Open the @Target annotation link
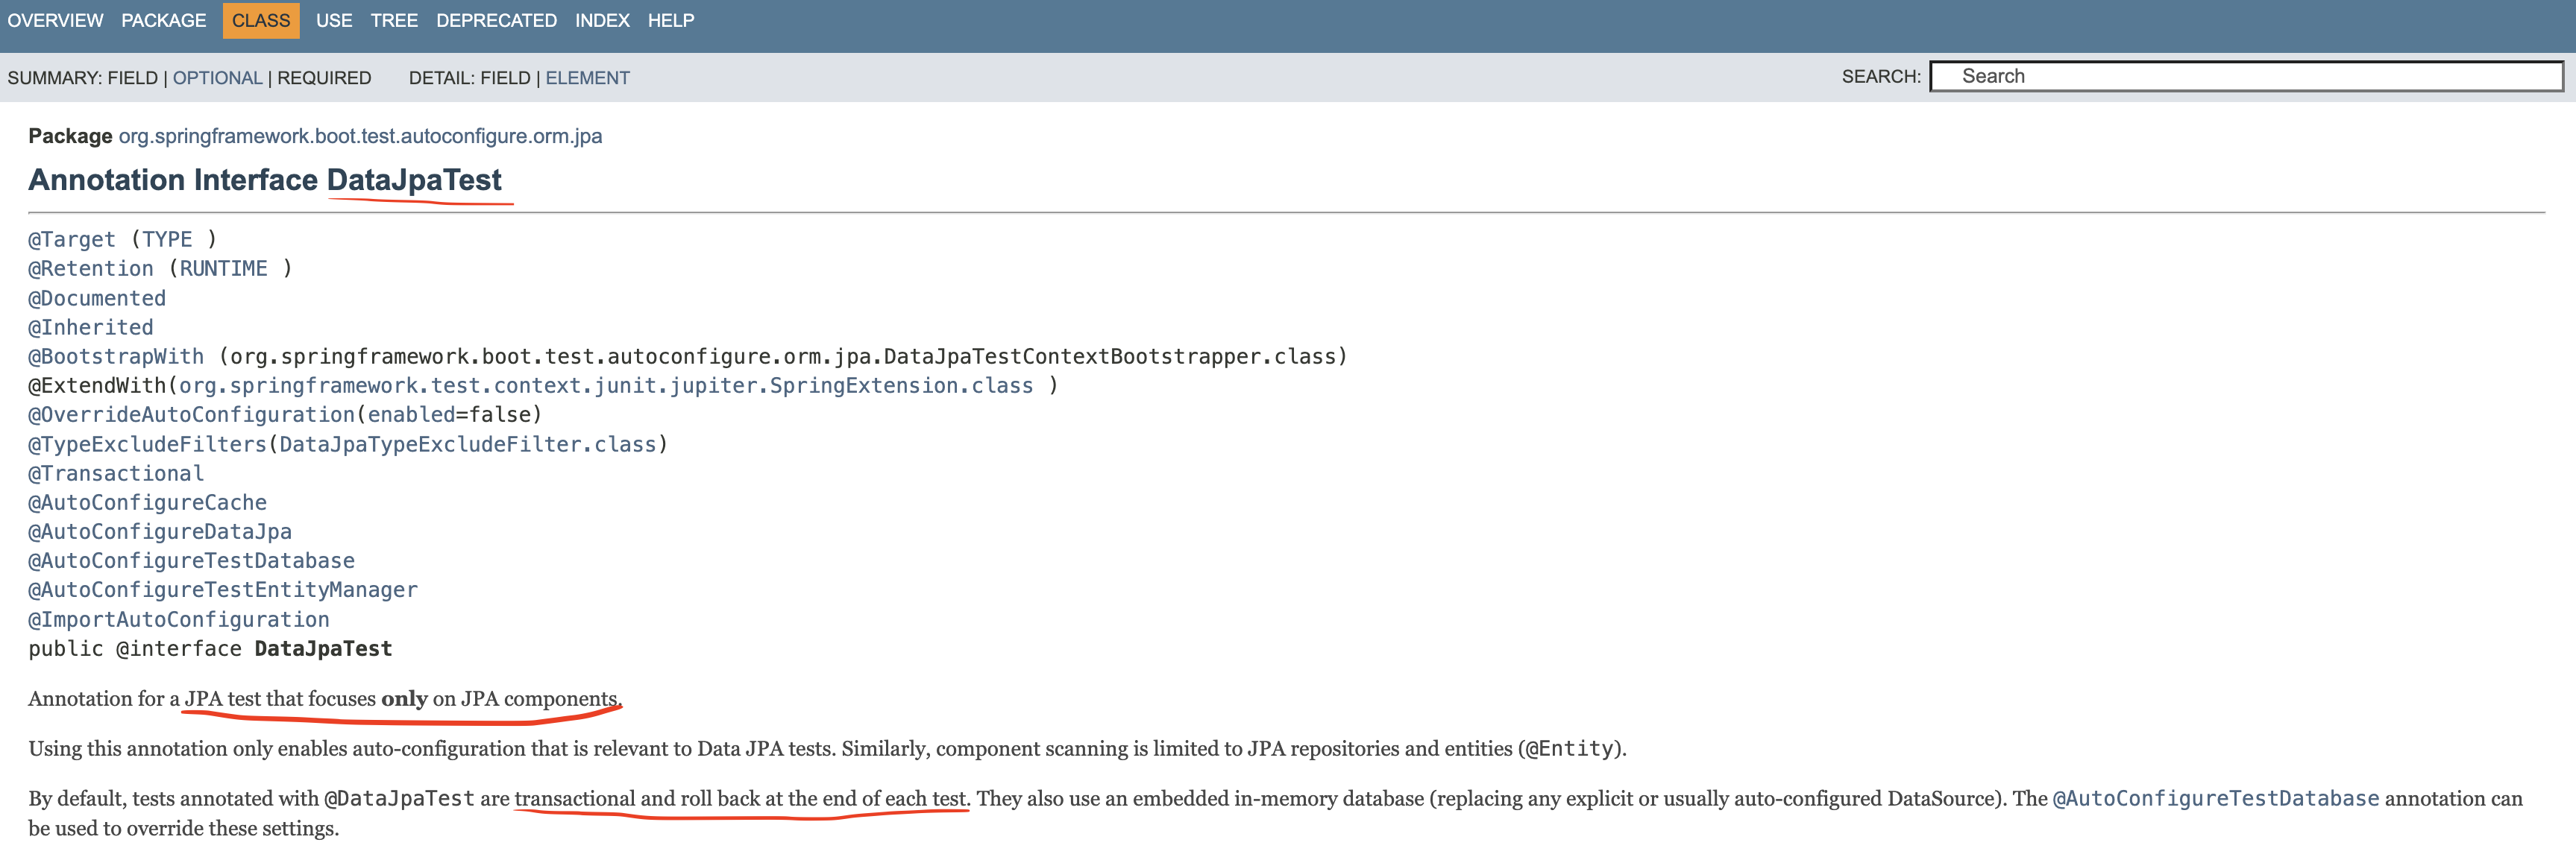The height and width of the screenshot is (863, 2576). 72,240
